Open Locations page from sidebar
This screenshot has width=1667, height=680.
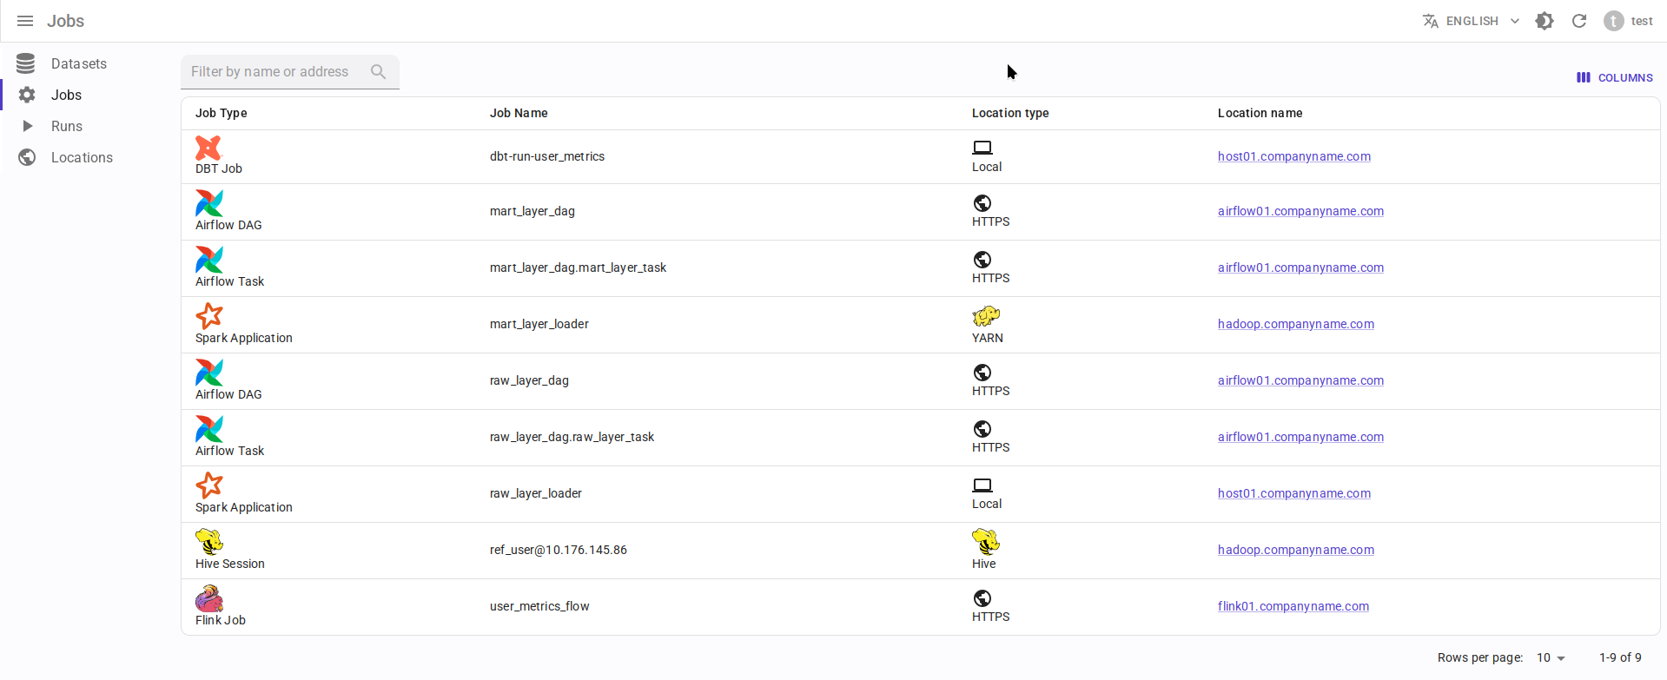pyautogui.click(x=82, y=157)
